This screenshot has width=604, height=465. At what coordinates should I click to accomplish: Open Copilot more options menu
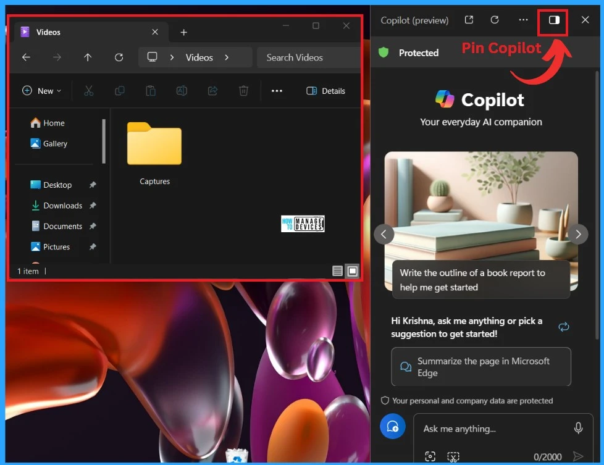point(523,20)
